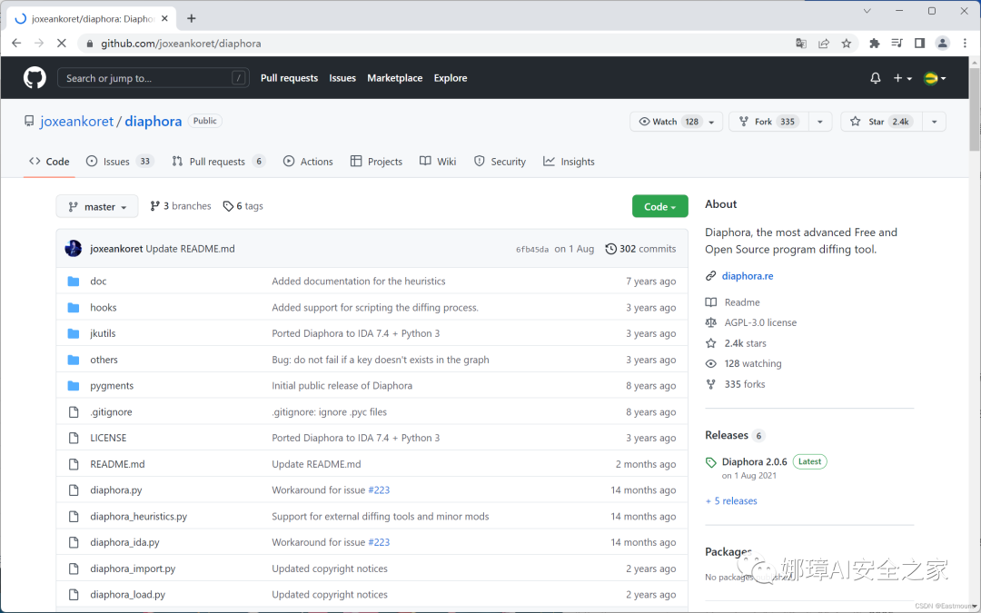Open the green Code dropdown
981x613 pixels.
pos(660,206)
